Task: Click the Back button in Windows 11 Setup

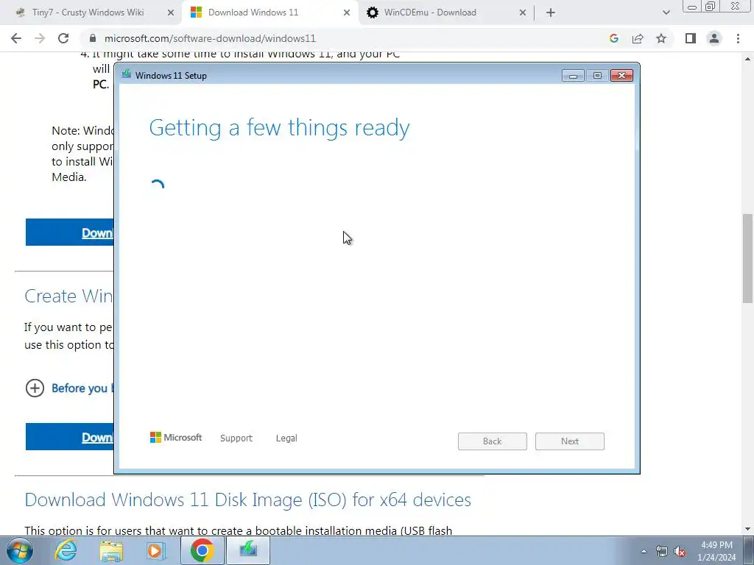Action: (x=492, y=441)
